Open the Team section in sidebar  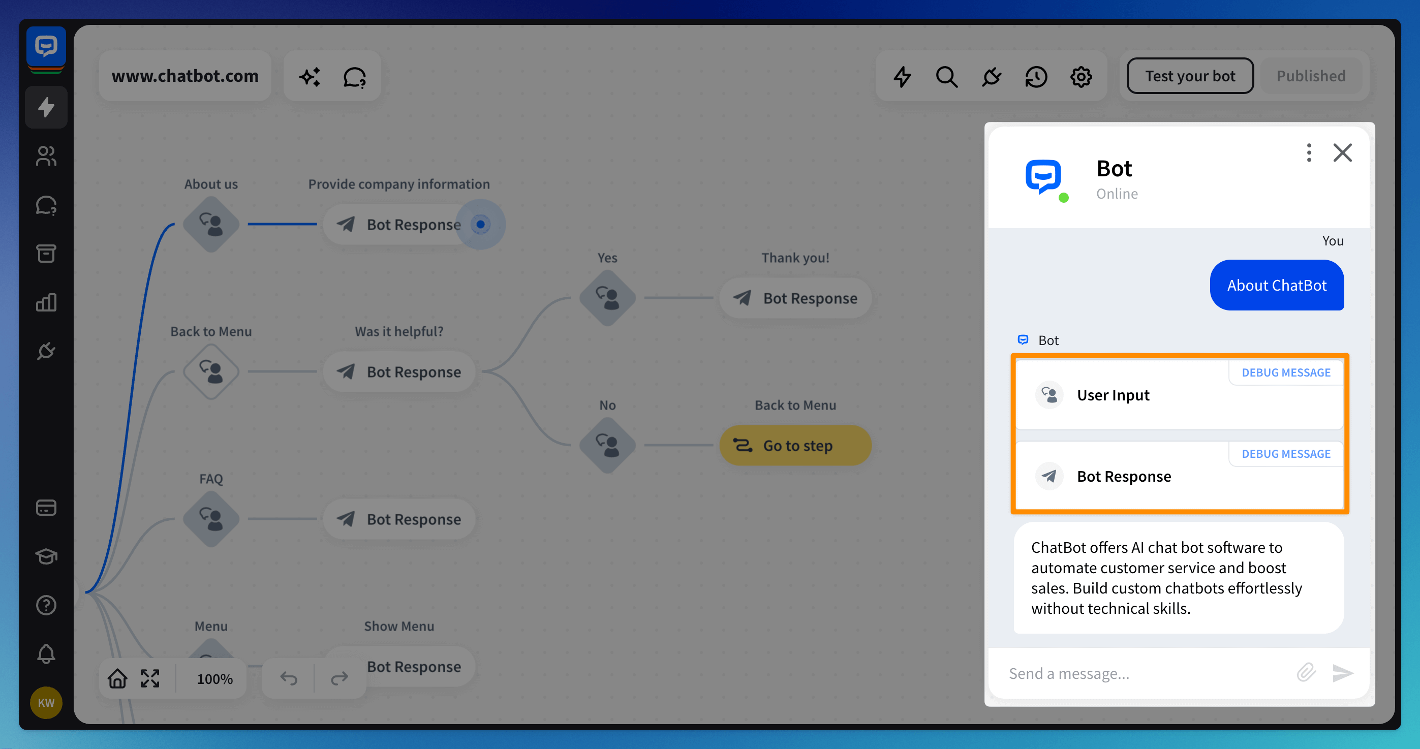coord(46,156)
